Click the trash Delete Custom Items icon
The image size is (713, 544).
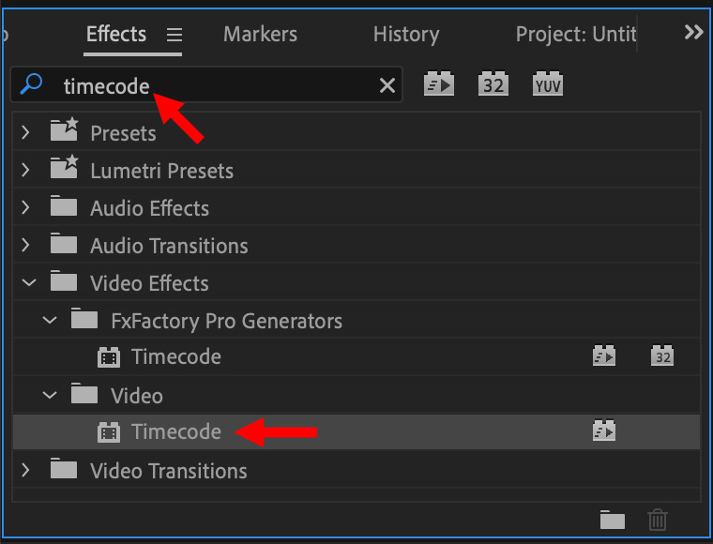click(658, 519)
